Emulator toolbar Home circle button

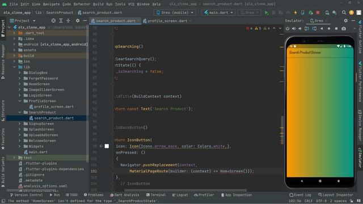(329, 29)
